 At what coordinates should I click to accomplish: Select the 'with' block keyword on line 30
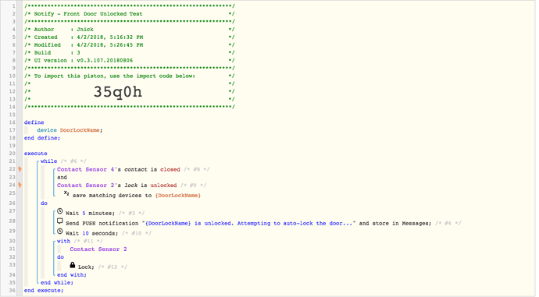[x=63, y=241]
